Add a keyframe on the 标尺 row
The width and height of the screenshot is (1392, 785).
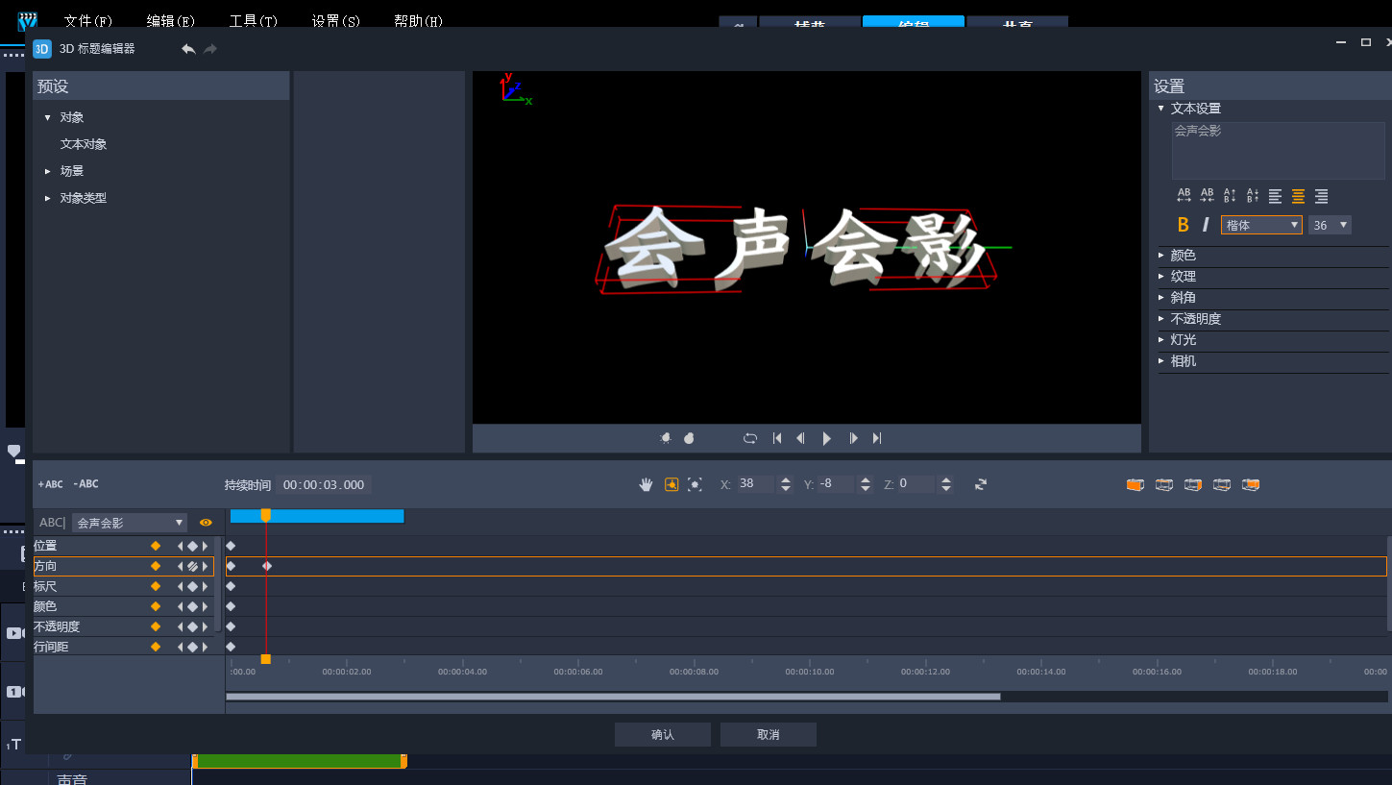[192, 586]
